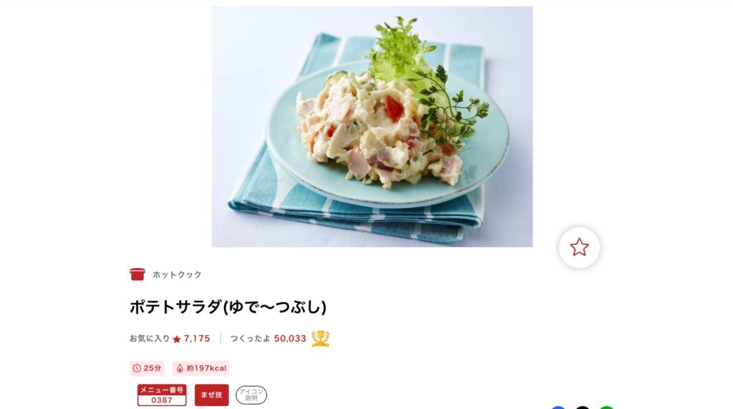Click the black share icon at bottom
733x409 pixels.
point(583,408)
